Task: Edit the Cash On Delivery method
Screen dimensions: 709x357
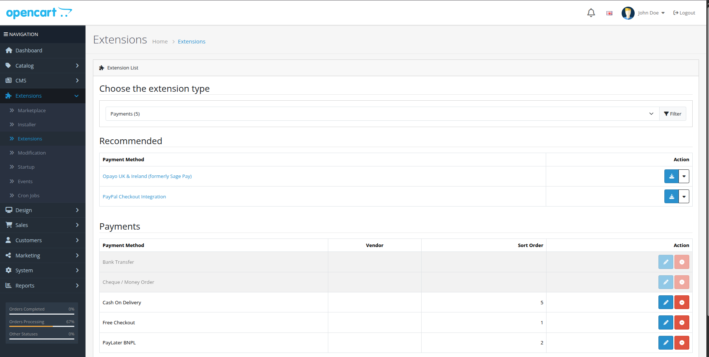Action: click(666, 302)
